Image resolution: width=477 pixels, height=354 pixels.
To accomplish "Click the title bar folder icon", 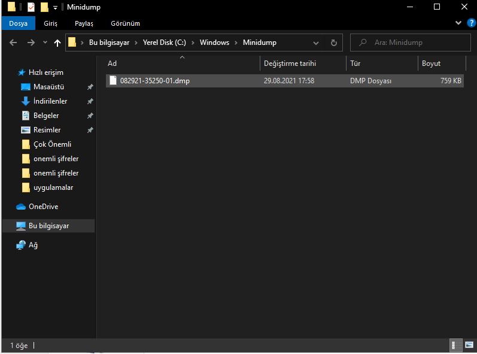I will point(11,7).
